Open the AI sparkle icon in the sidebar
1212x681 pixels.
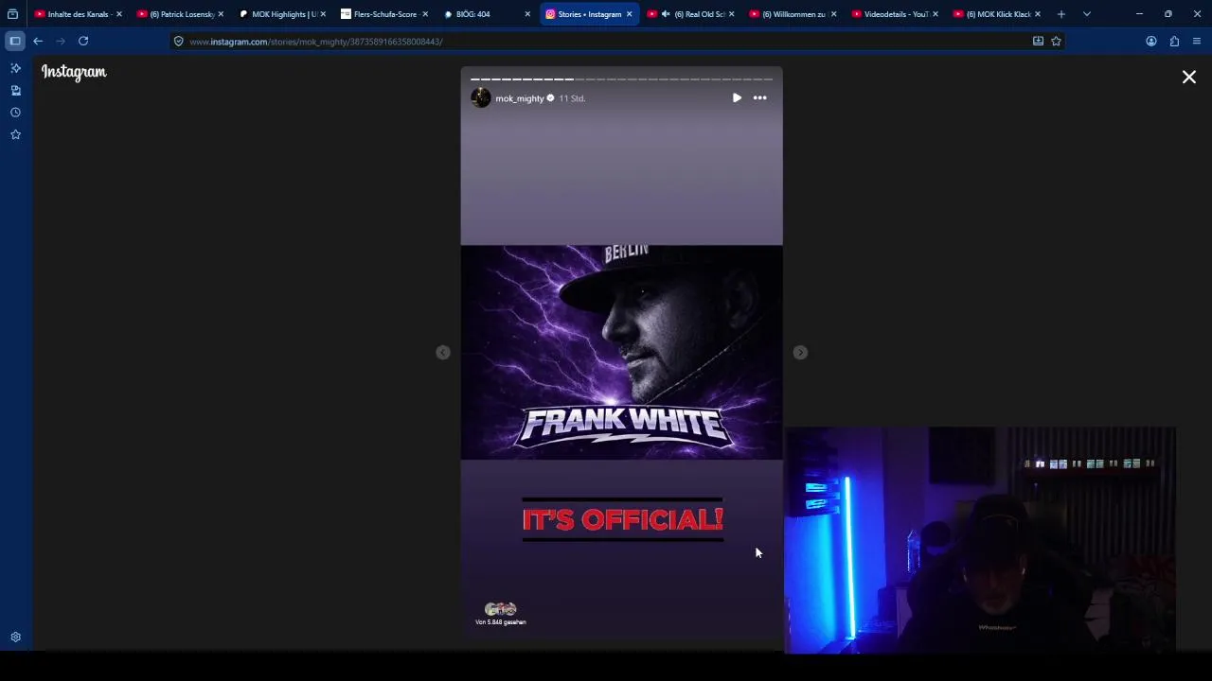(x=15, y=68)
